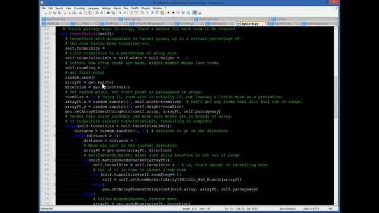379x213 pixels.
Task: Open Find with the binoculars icon
Action: click(108, 12)
